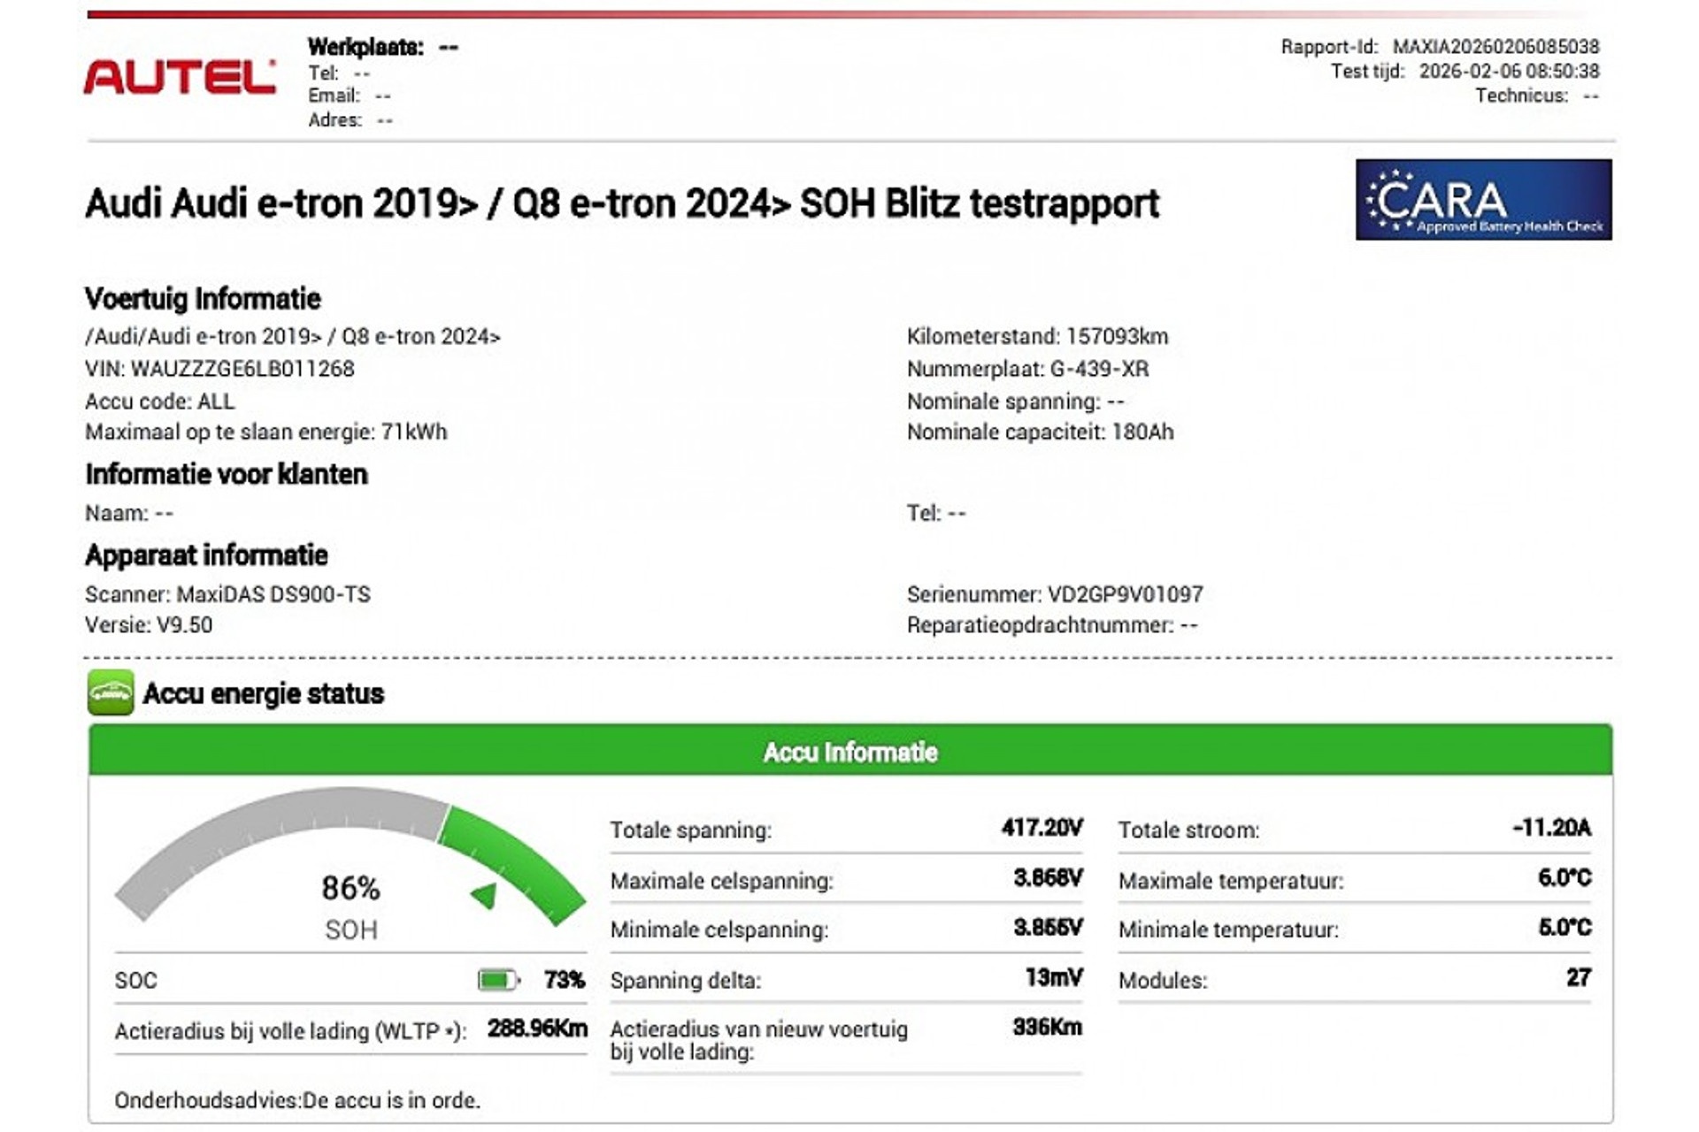1699x1132 pixels.
Task: Click the Totale stroom -11.20A value
Action: point(1551,828)
